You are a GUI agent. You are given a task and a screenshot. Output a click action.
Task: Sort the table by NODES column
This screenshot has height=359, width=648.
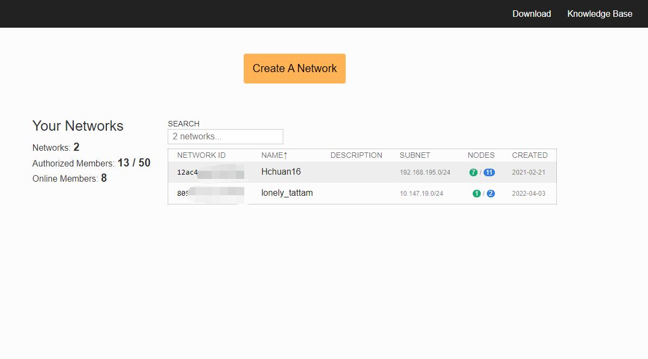pos(480,155)
